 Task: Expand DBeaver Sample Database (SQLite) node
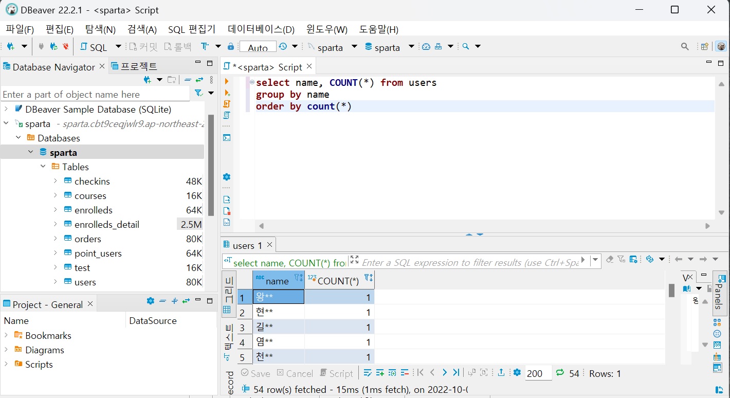pyautogui.click(x=6, y=109)
